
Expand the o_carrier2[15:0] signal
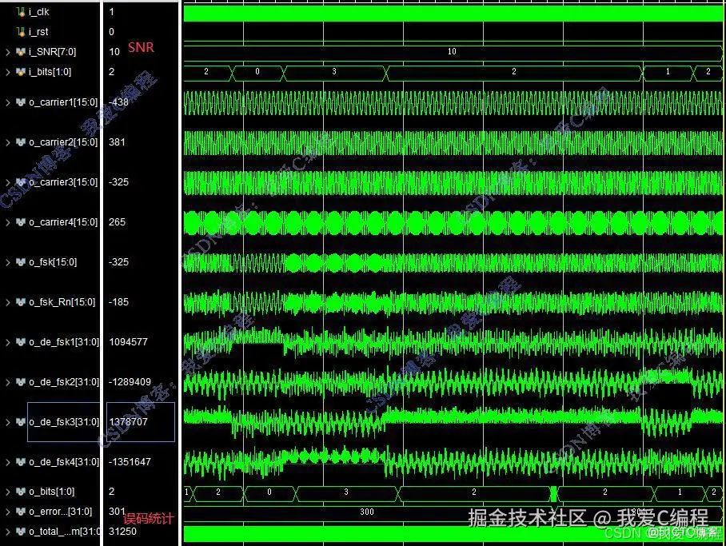click(x=8, y=142)
